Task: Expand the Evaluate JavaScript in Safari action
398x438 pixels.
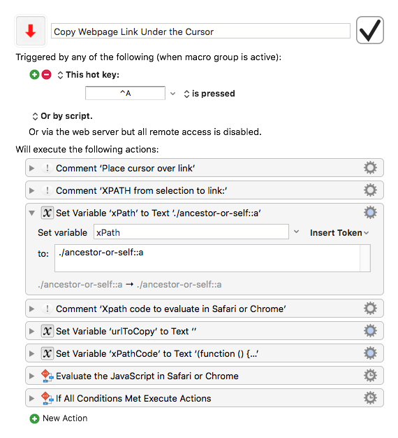Action: tap(32, 376)
